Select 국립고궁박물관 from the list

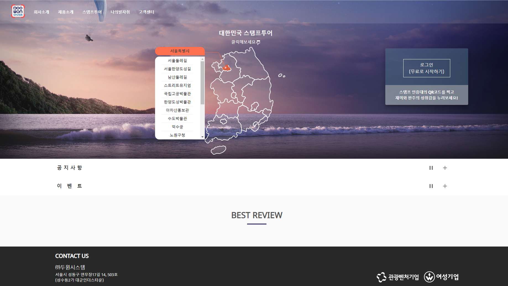coord(177,94)
